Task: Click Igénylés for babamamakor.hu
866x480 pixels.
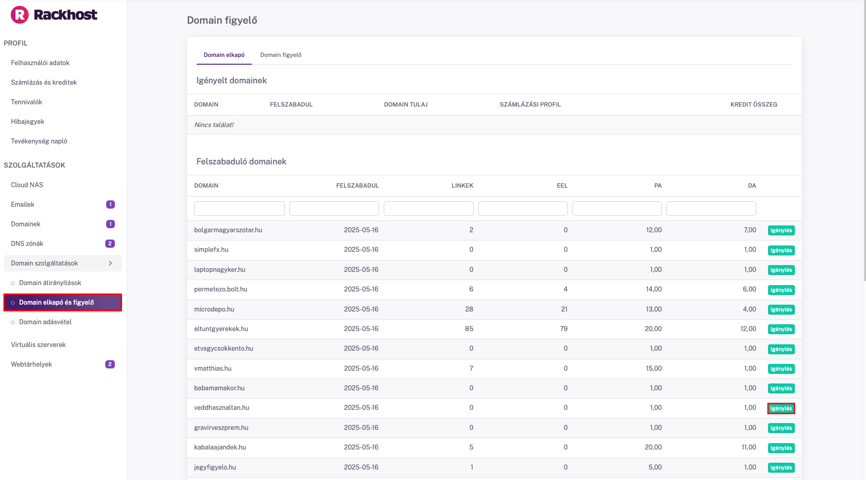Action: [x=781, y=388]
